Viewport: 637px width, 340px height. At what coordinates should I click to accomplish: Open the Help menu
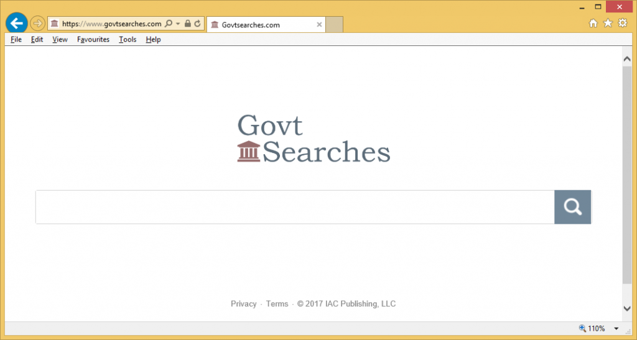tap(153, 39)
